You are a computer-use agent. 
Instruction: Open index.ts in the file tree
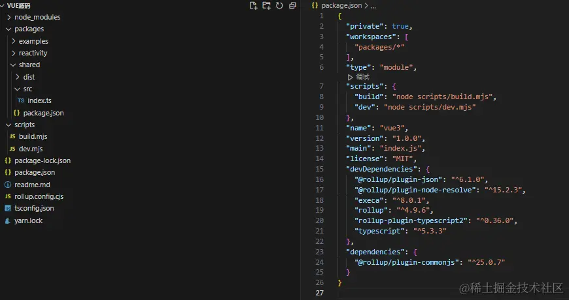click(x=39, y=100)
